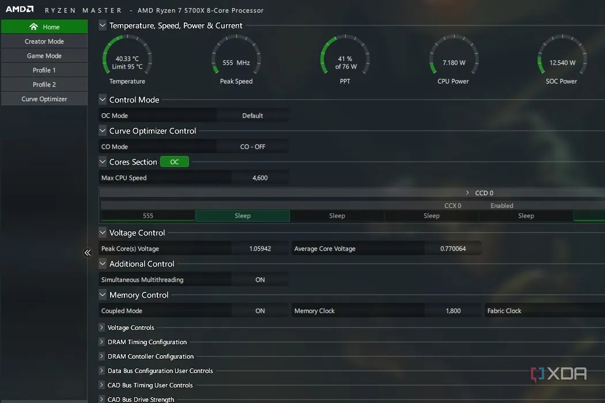Click the Fabric Clock label
This screenshot has width=605, height=403.
pyautogui.click(x=504, y=310)
